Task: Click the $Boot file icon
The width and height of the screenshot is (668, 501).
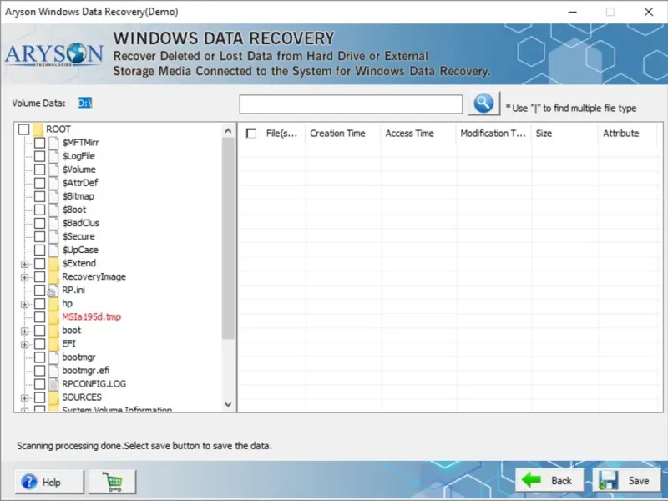Action: [x=53, y=210]
